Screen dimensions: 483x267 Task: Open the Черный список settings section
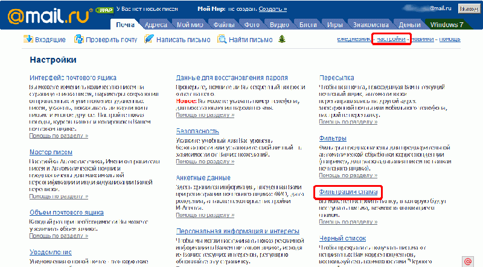click(x=342, y=239)
